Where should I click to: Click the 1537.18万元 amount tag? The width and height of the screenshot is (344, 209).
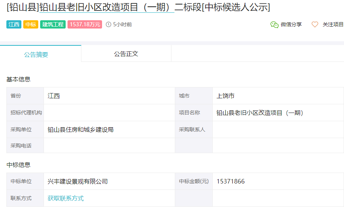(x=85, y=24)
